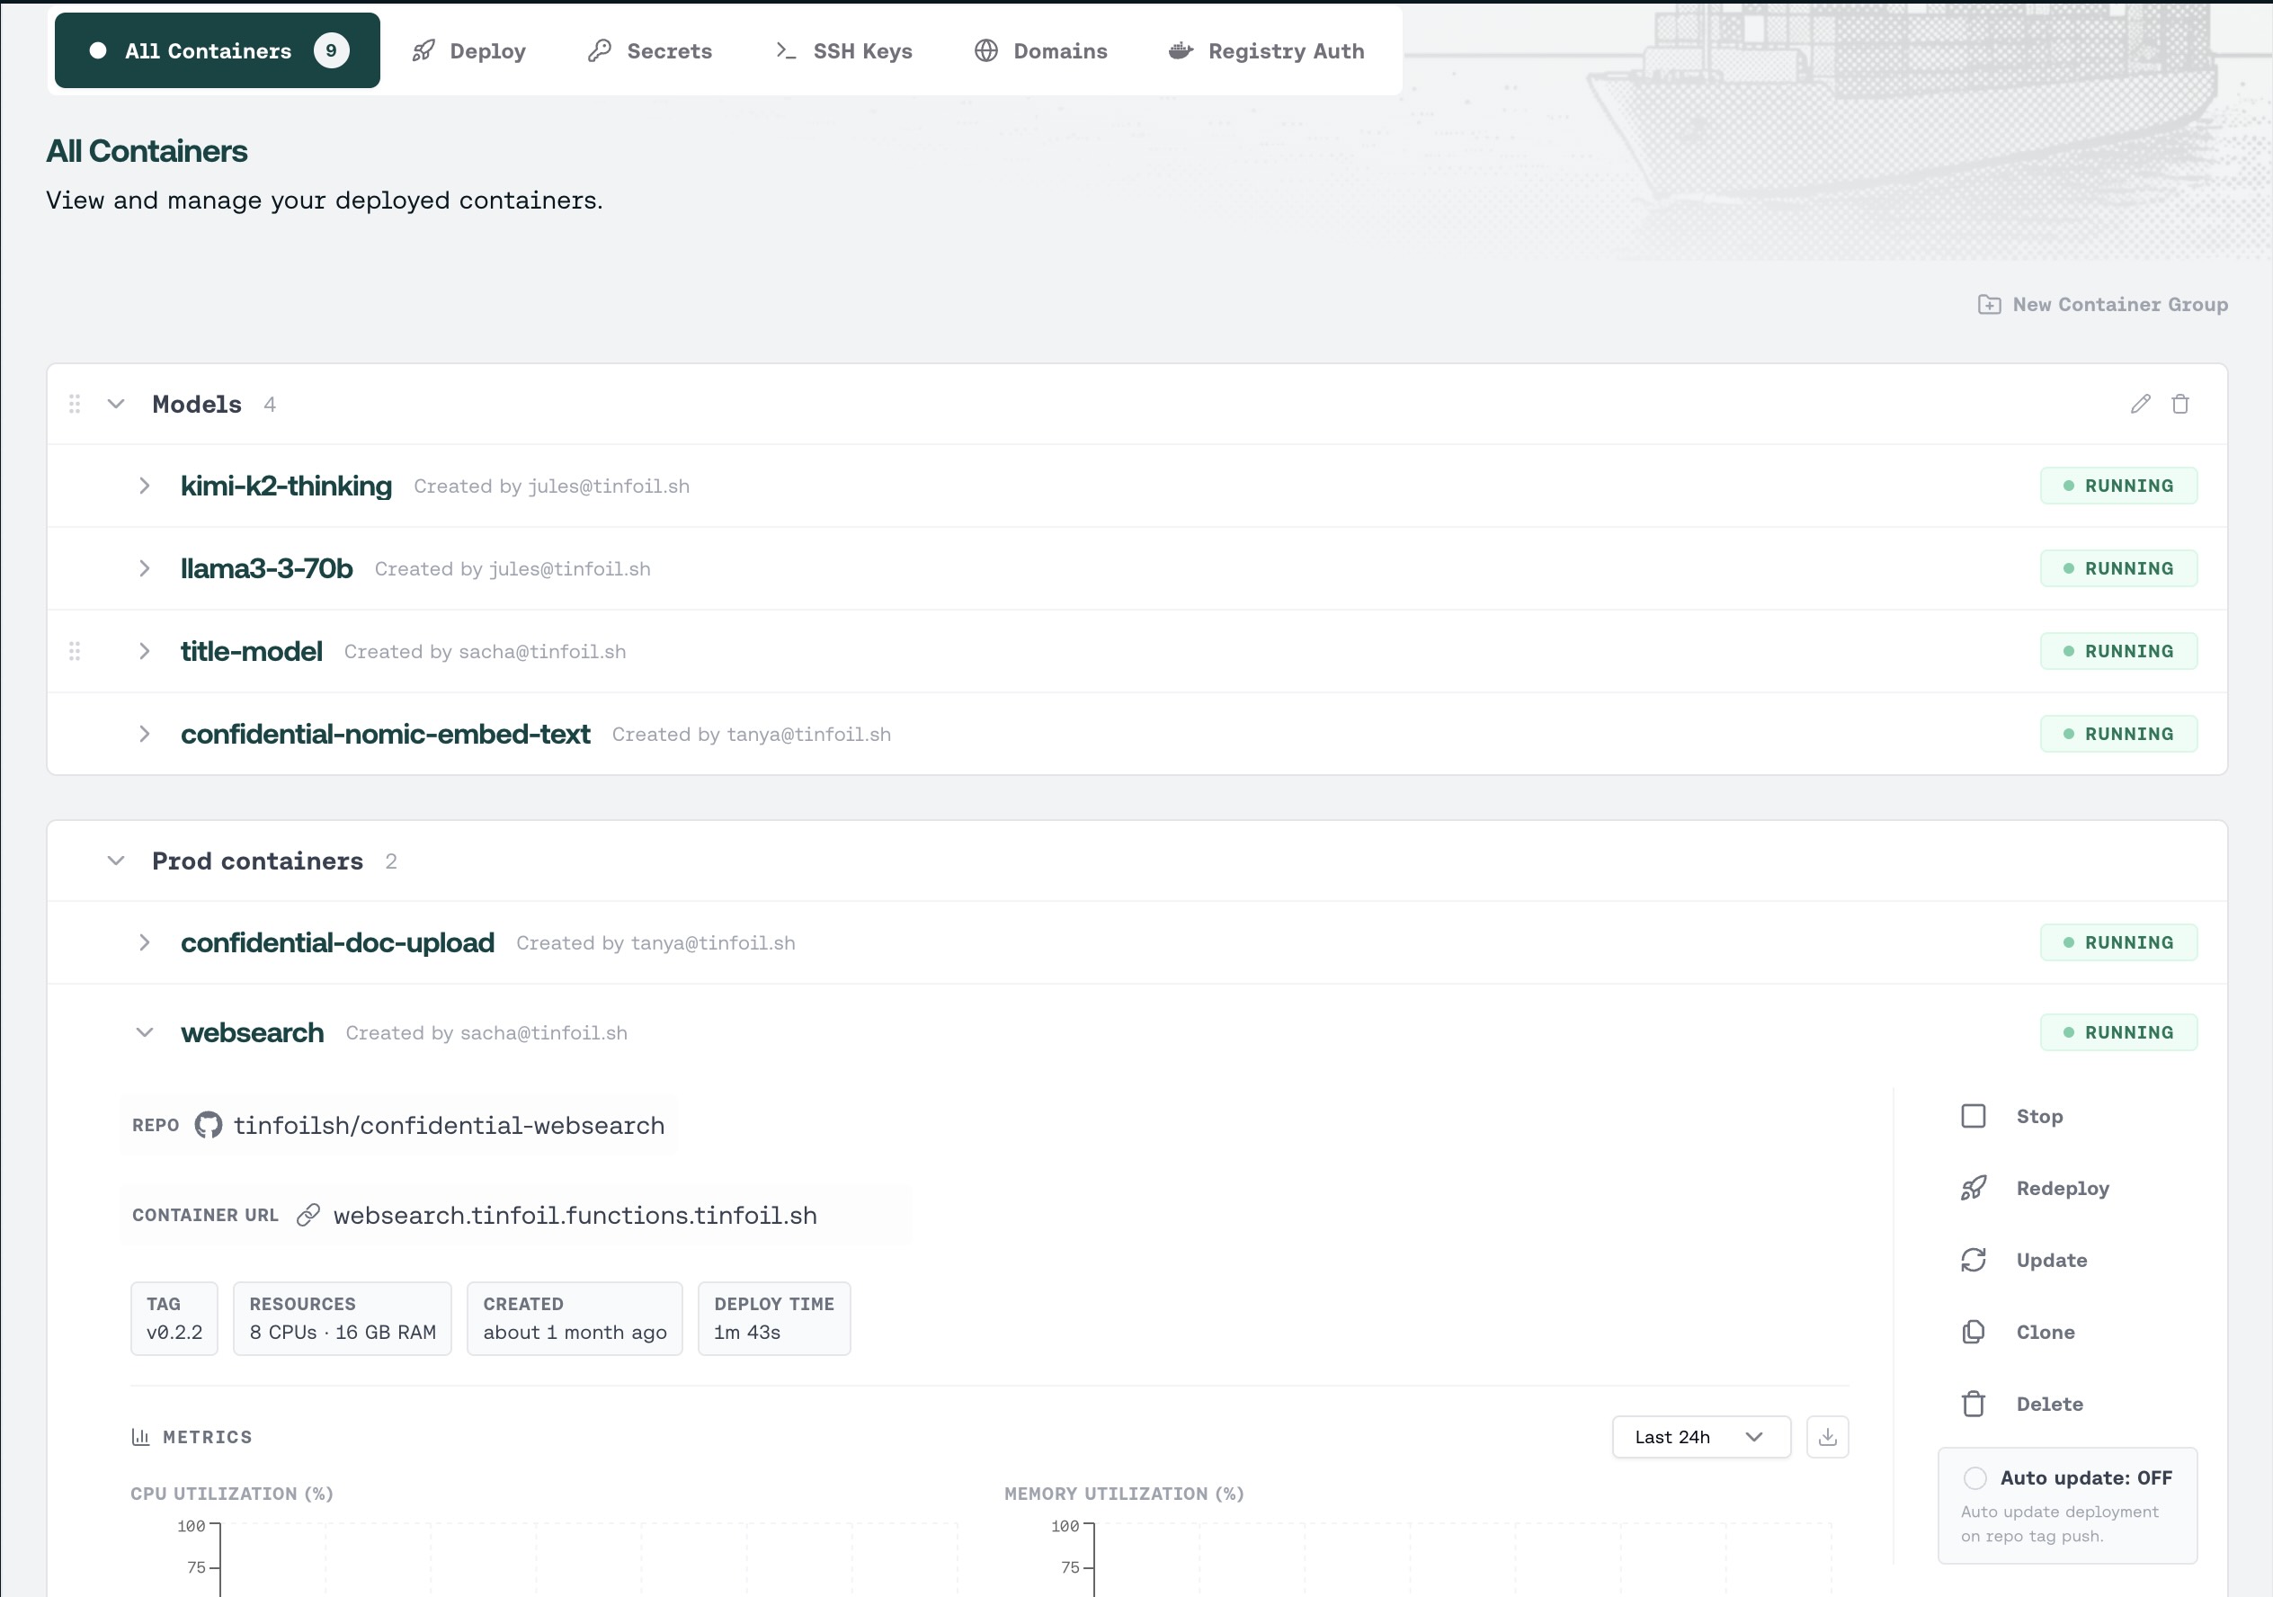Open the websearch.tinfoil.functions.tinfoil.sh container URL
The width and height of the screenshot is (2273, 1597).
click(x=575, y=1216)
